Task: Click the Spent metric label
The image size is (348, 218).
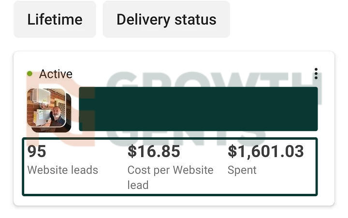Action: point(242,170)
